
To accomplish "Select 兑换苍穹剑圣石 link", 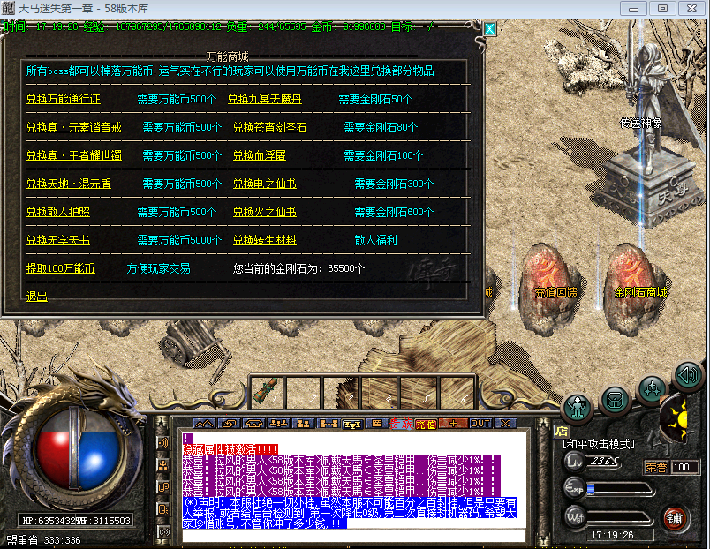I will (x=270, y=127).
